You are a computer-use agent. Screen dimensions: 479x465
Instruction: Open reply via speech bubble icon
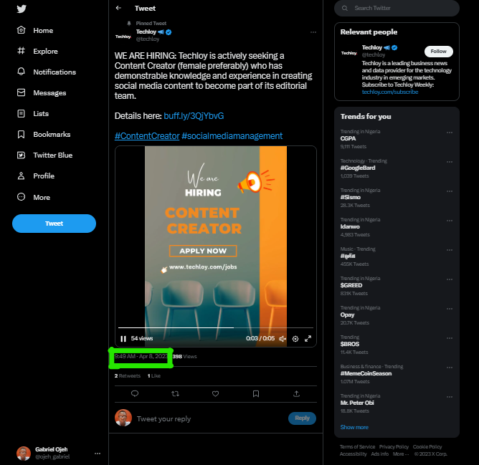coord(135,393)
